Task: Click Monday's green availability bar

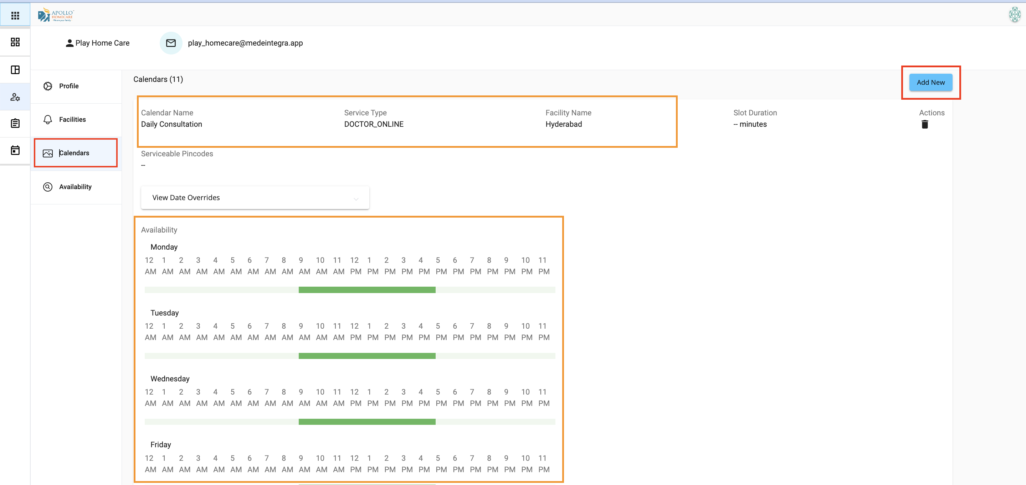Action: [367, 290]
